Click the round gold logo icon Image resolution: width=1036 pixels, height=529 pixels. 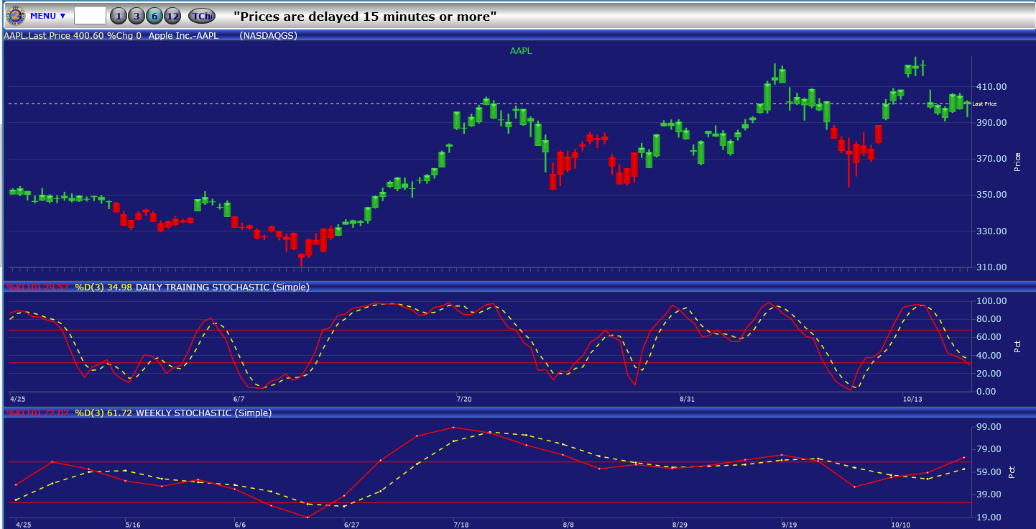15,15
